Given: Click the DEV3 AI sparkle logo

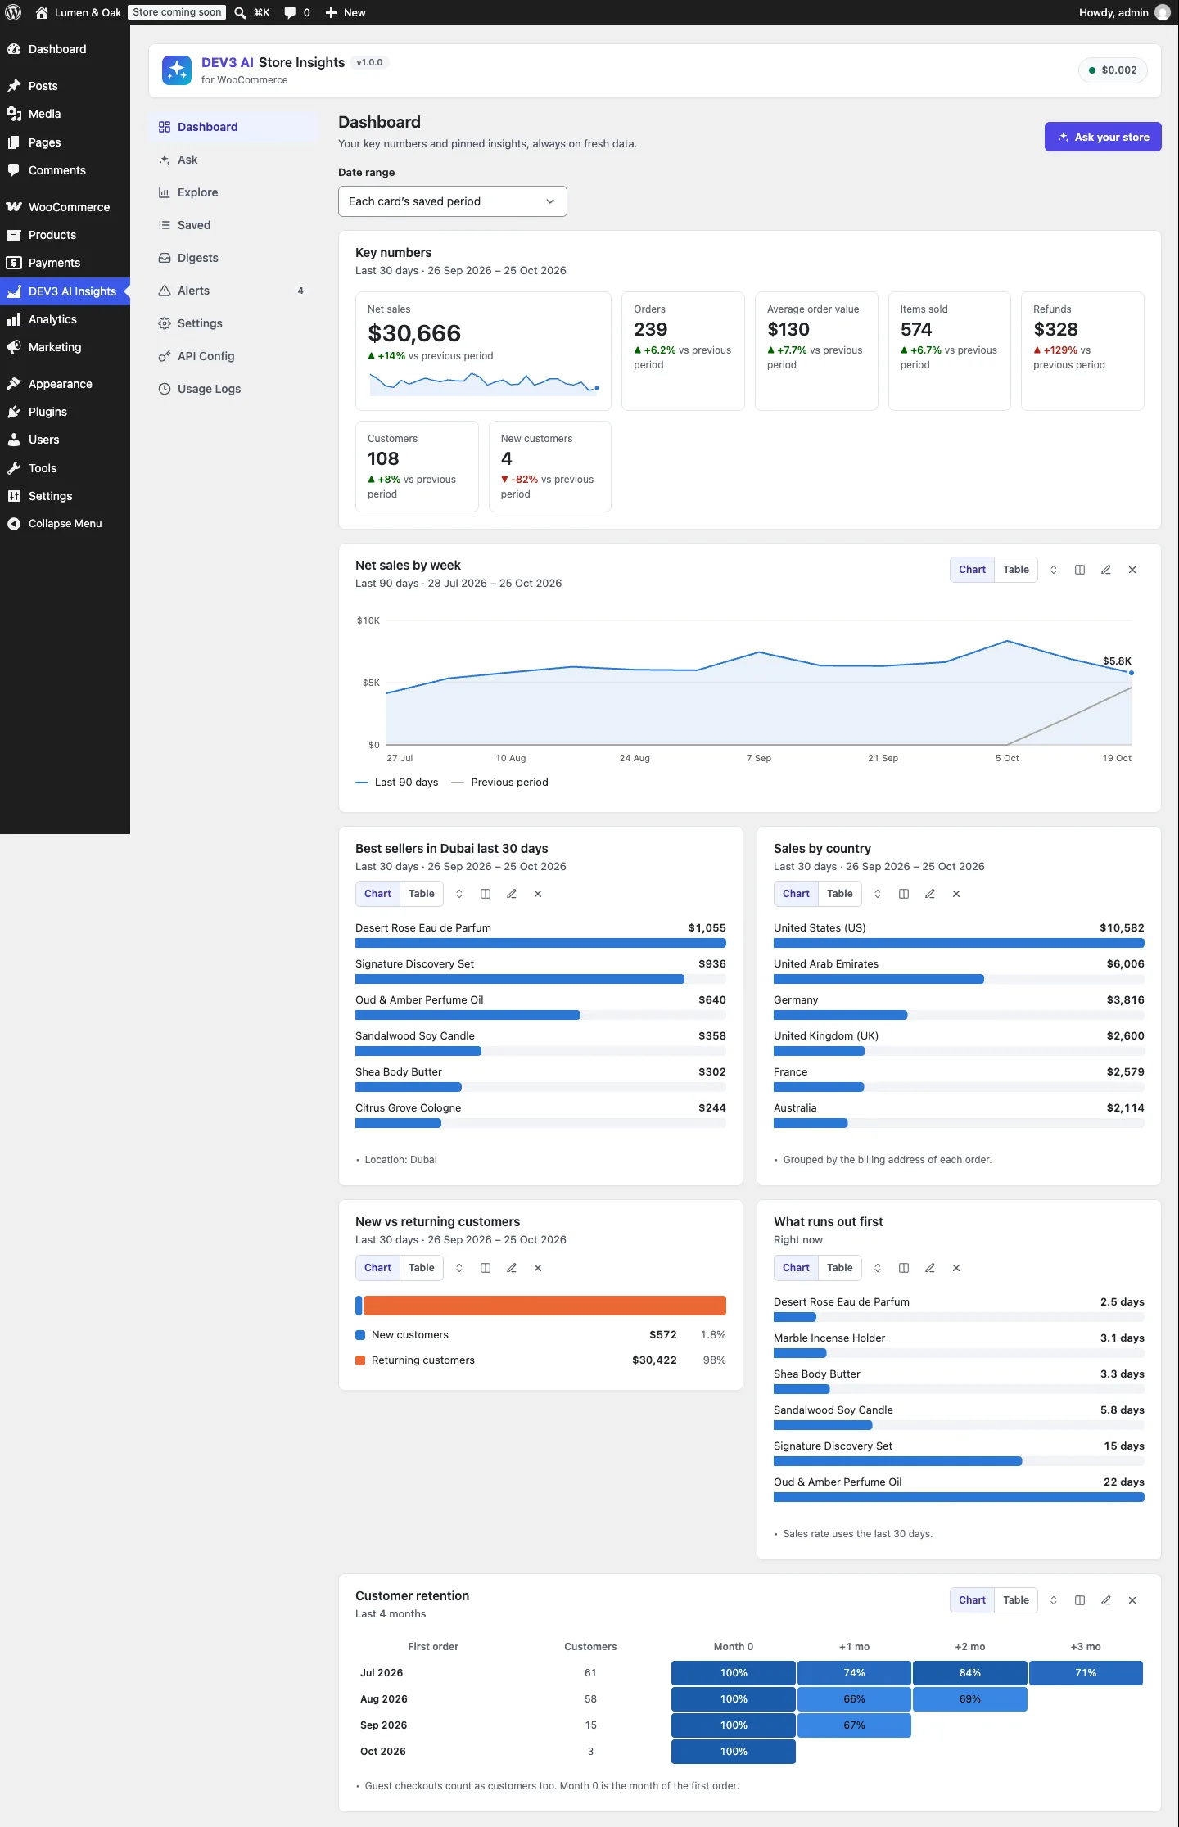Looking at the screenshot, I should (x=177, y=70).
